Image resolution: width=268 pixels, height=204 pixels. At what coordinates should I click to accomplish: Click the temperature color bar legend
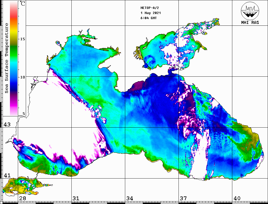(x=14, y=59)
